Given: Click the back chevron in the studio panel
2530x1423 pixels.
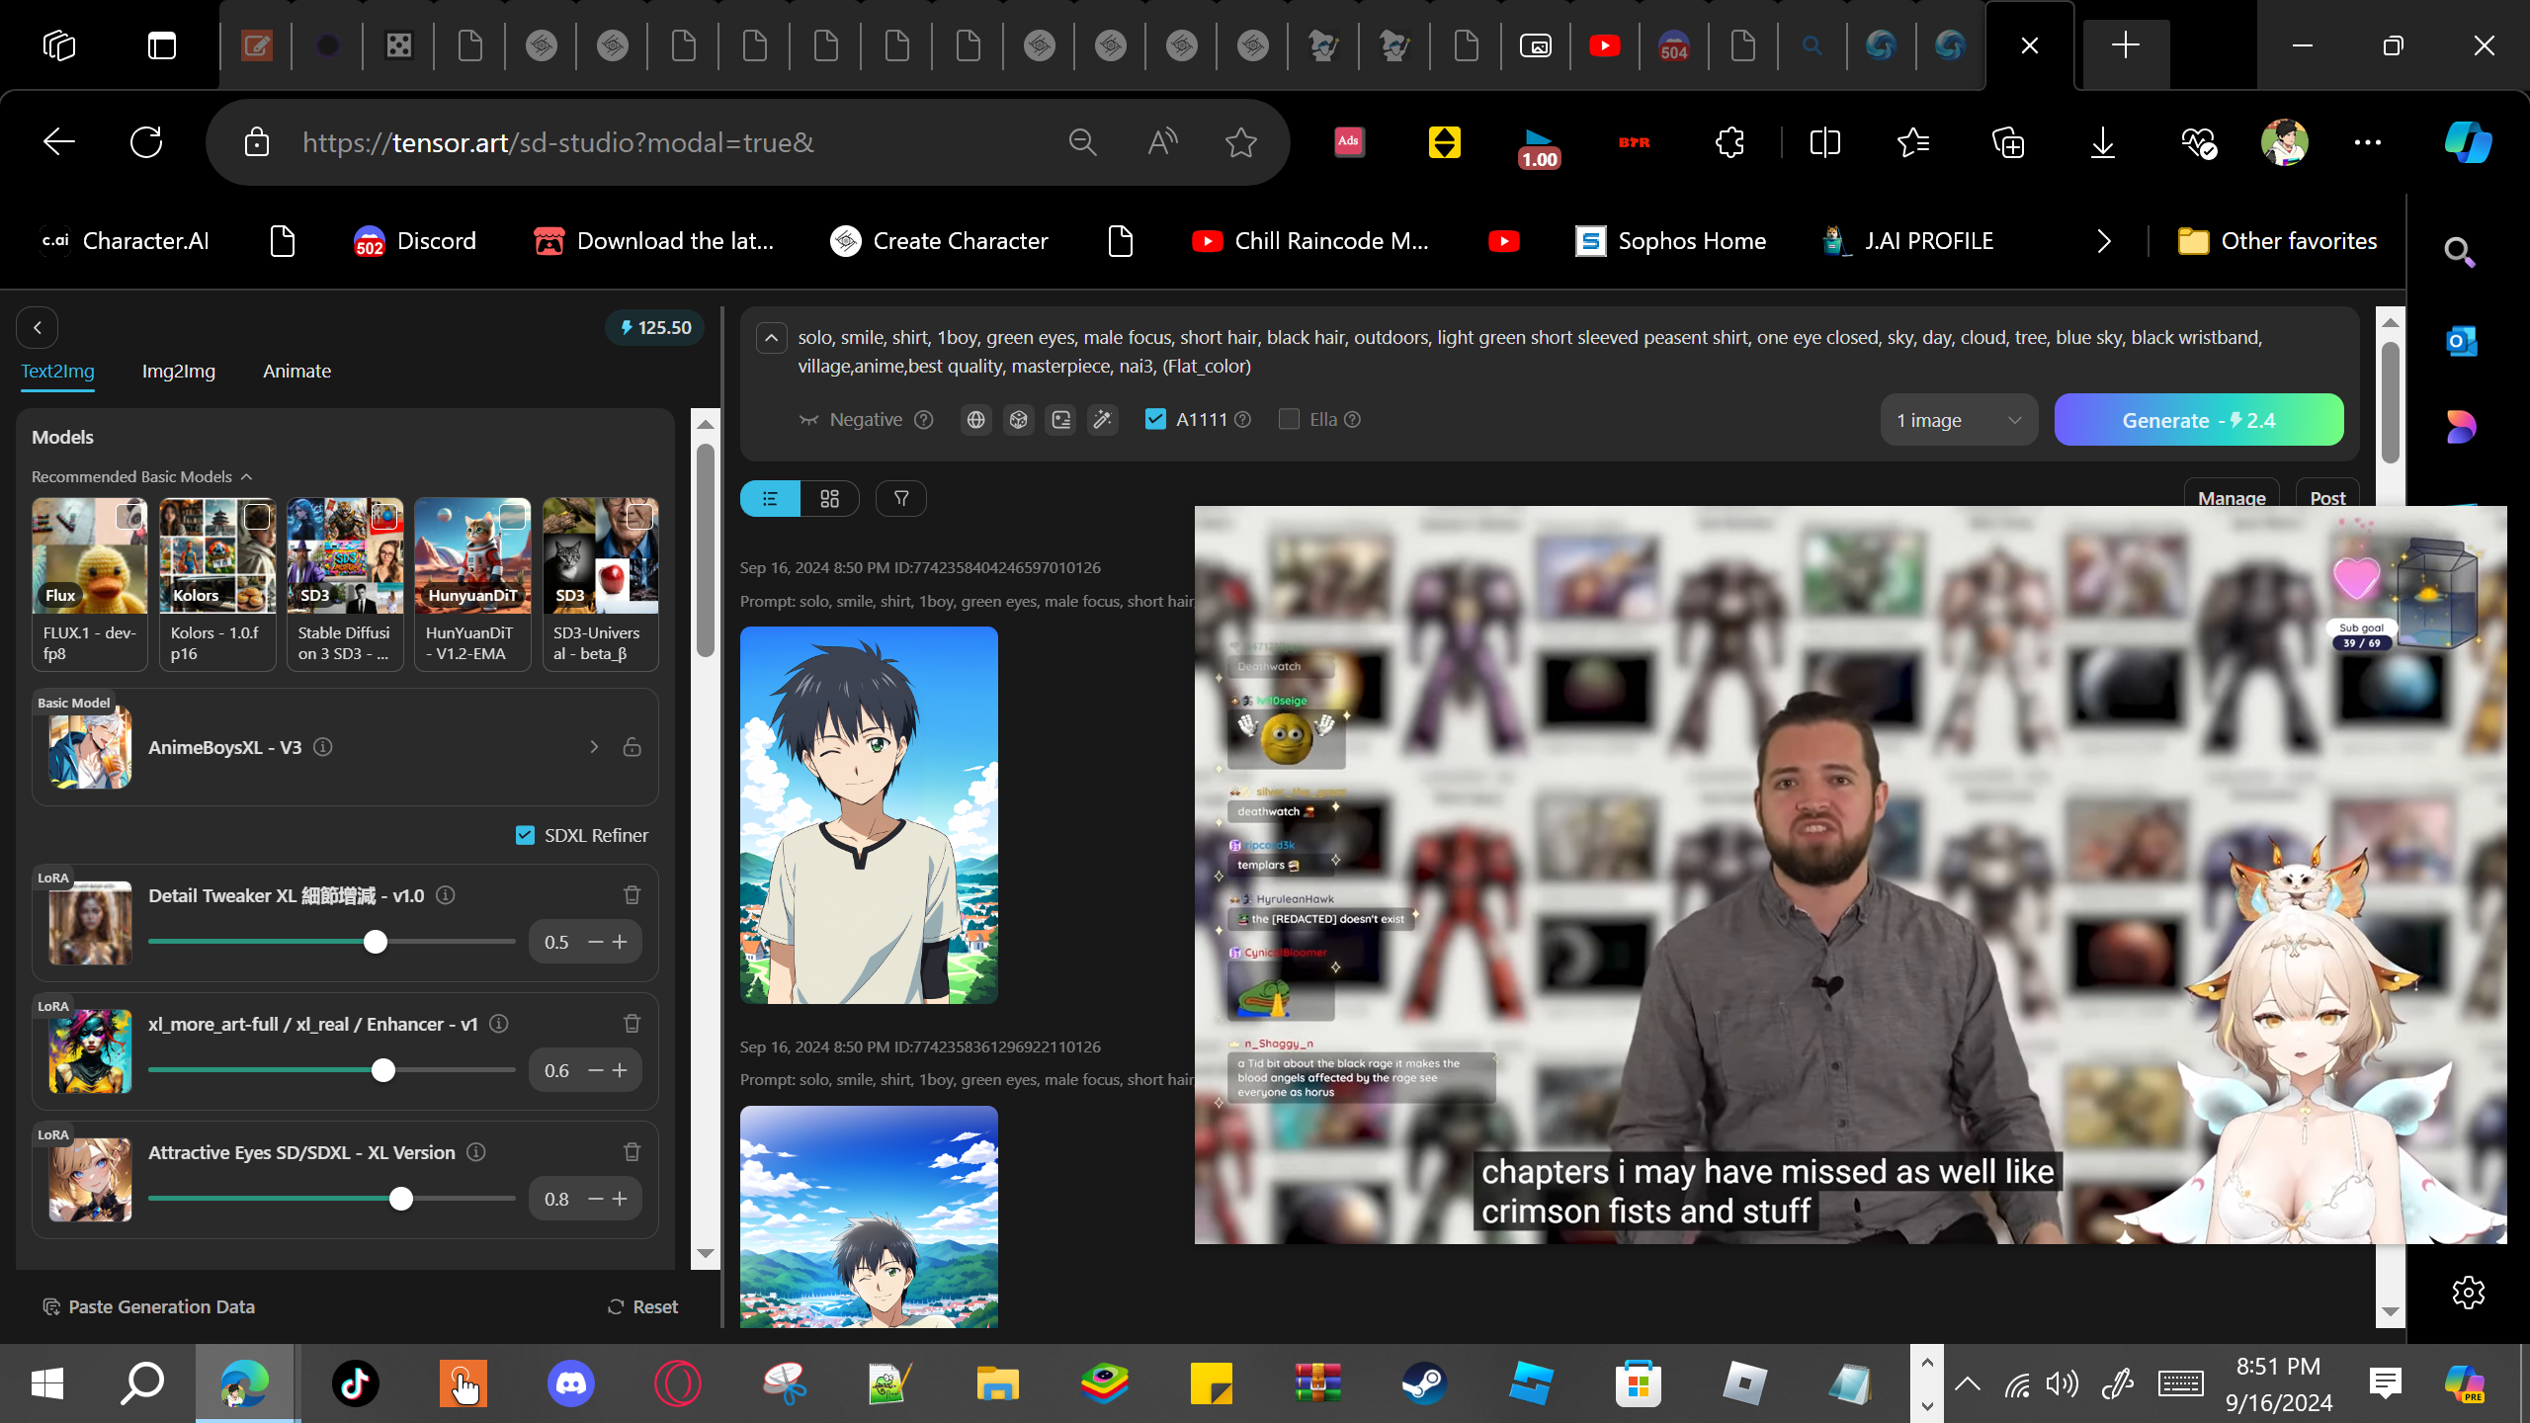Looking at the screenshot, I should (x=38, y=328).
